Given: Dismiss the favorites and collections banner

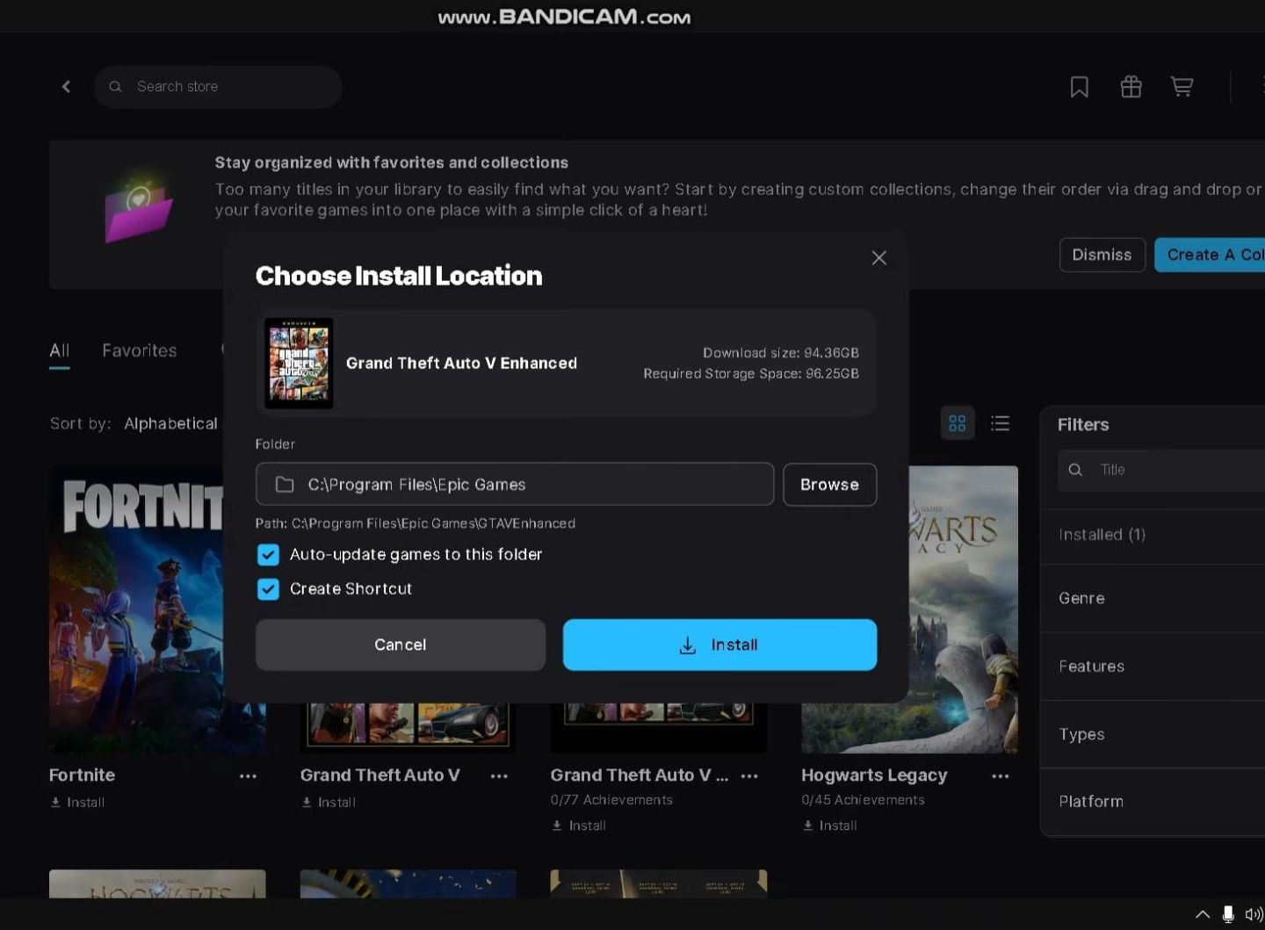Looking at the screenshot, I should 1102,255.
